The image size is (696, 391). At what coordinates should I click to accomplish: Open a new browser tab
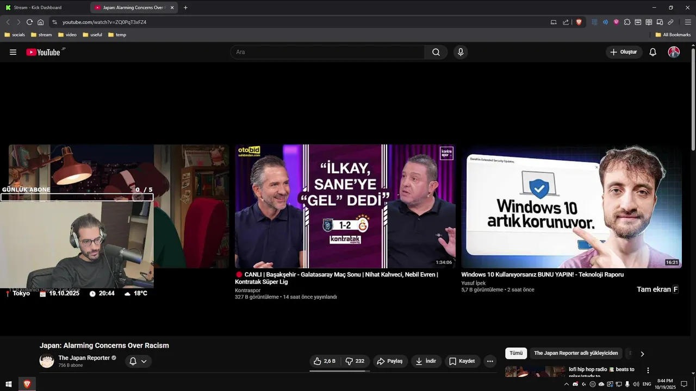pyautogui.click(x=185, y=8)
